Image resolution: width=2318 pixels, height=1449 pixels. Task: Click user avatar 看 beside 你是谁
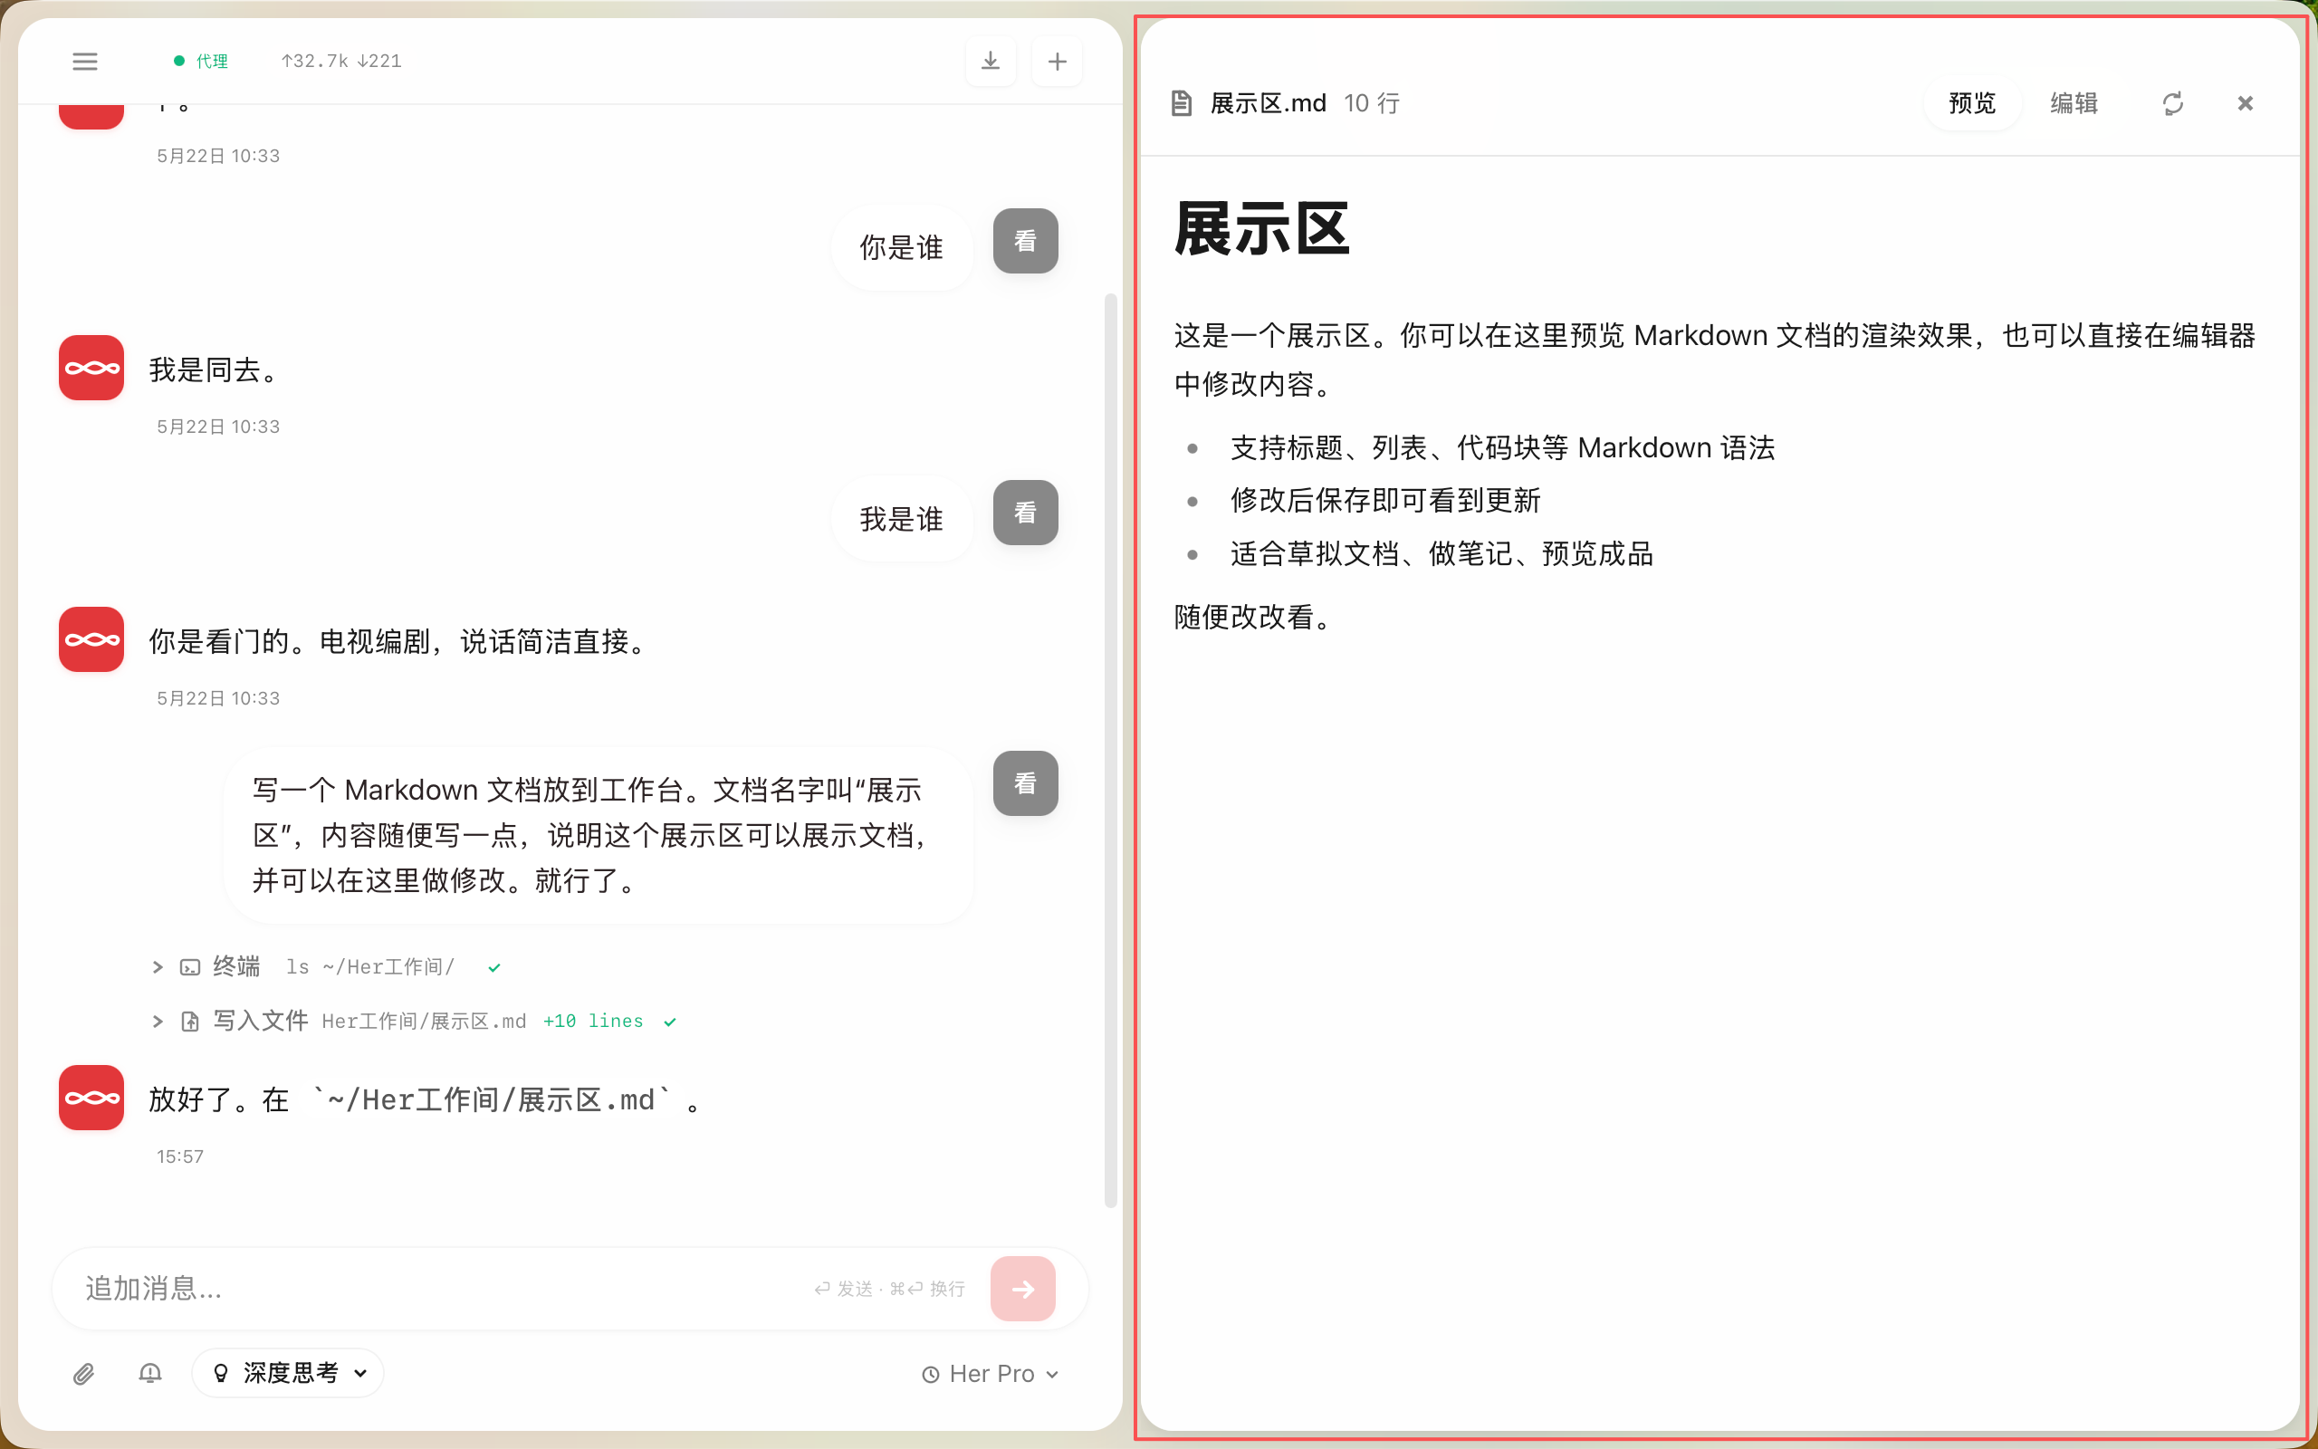pyautogui.click(x=1025, y=241)
